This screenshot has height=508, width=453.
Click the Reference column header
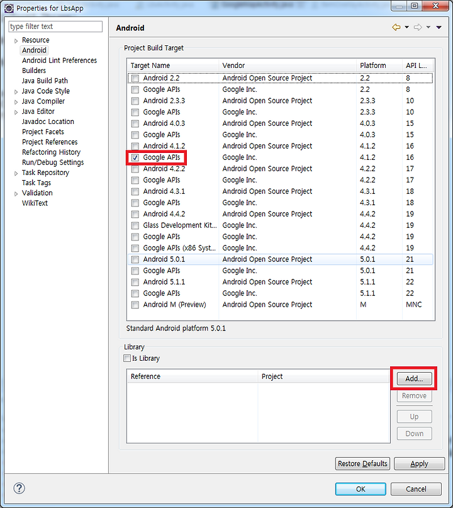click(x=193, y=376)
